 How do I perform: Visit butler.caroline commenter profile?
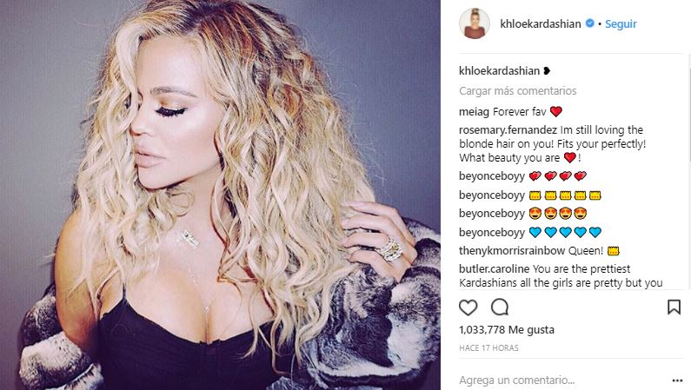click(x=495, y=269)
